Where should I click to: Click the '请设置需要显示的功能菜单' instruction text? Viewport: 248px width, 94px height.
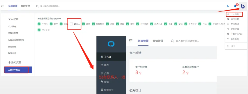coord(49,19)
